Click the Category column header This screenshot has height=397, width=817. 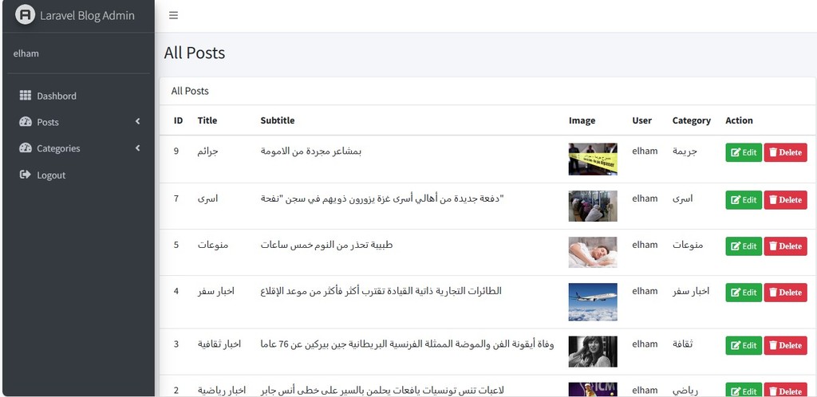(692, 120)
